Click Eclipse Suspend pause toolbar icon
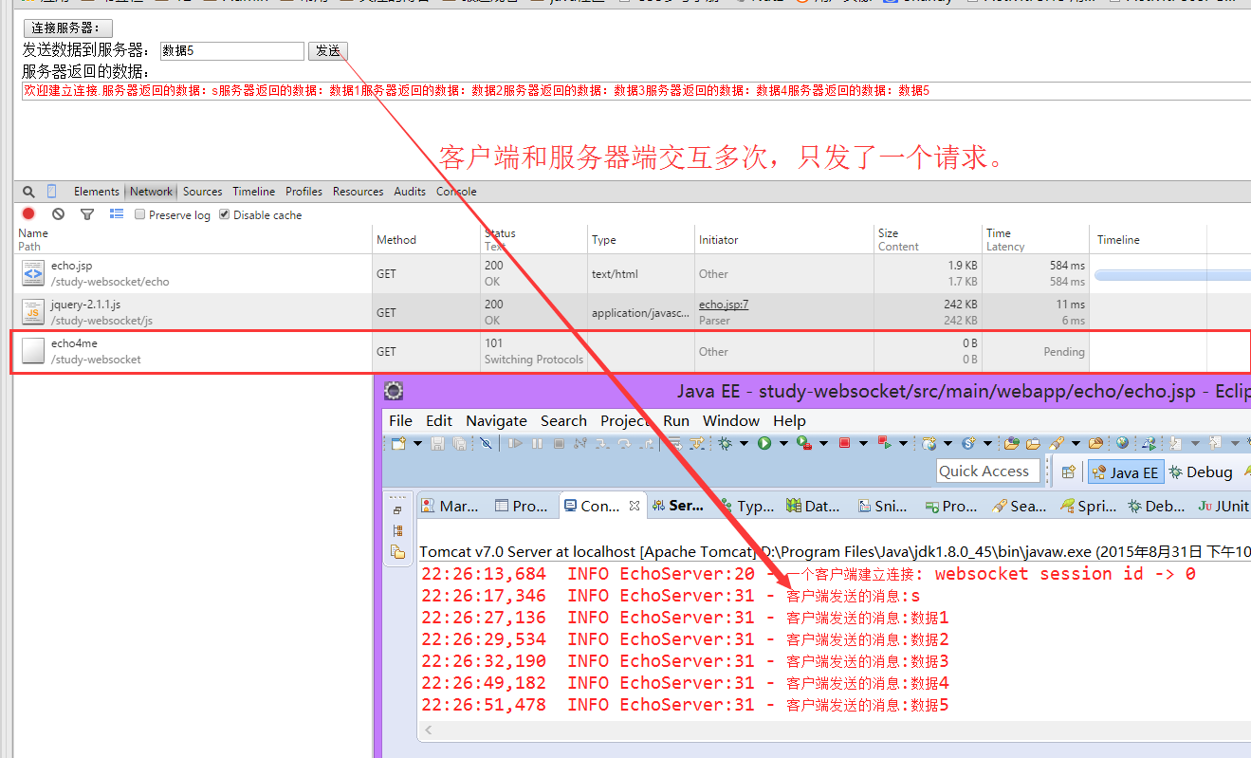Viewport: 1251px width, 758px height. pos(537,443)
